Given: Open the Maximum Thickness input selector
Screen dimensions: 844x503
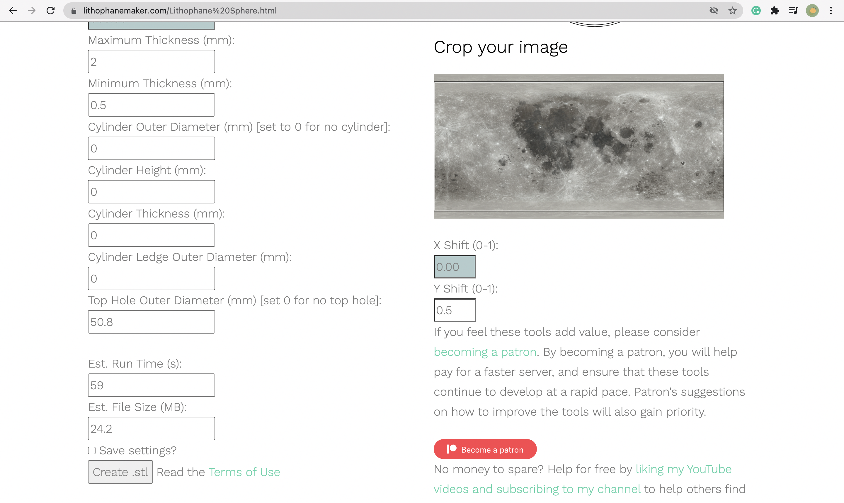Looking at the screenshot, I should pos(151,61).
